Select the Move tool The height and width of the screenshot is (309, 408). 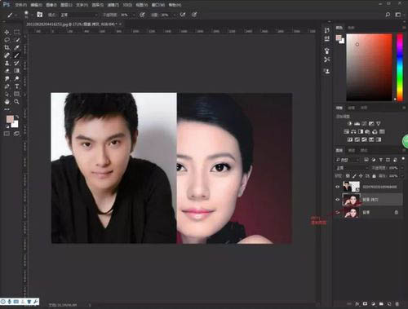(x=7, y=32)
